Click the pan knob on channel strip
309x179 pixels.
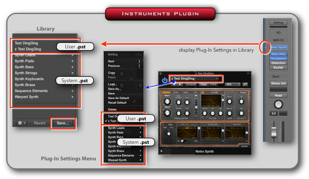point(278,105)
